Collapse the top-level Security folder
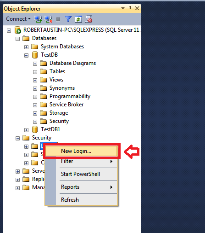This screenshot has width=205, height=233. click(x=17, y=138)
